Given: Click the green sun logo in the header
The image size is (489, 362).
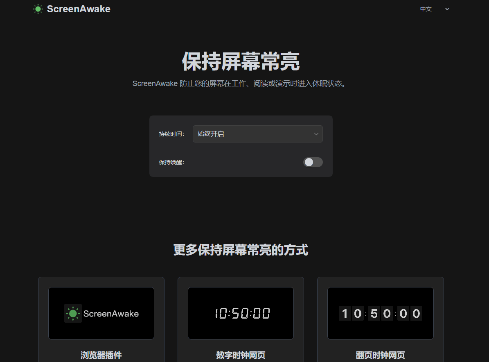Looking at the screenshot, I should [38, 9].
